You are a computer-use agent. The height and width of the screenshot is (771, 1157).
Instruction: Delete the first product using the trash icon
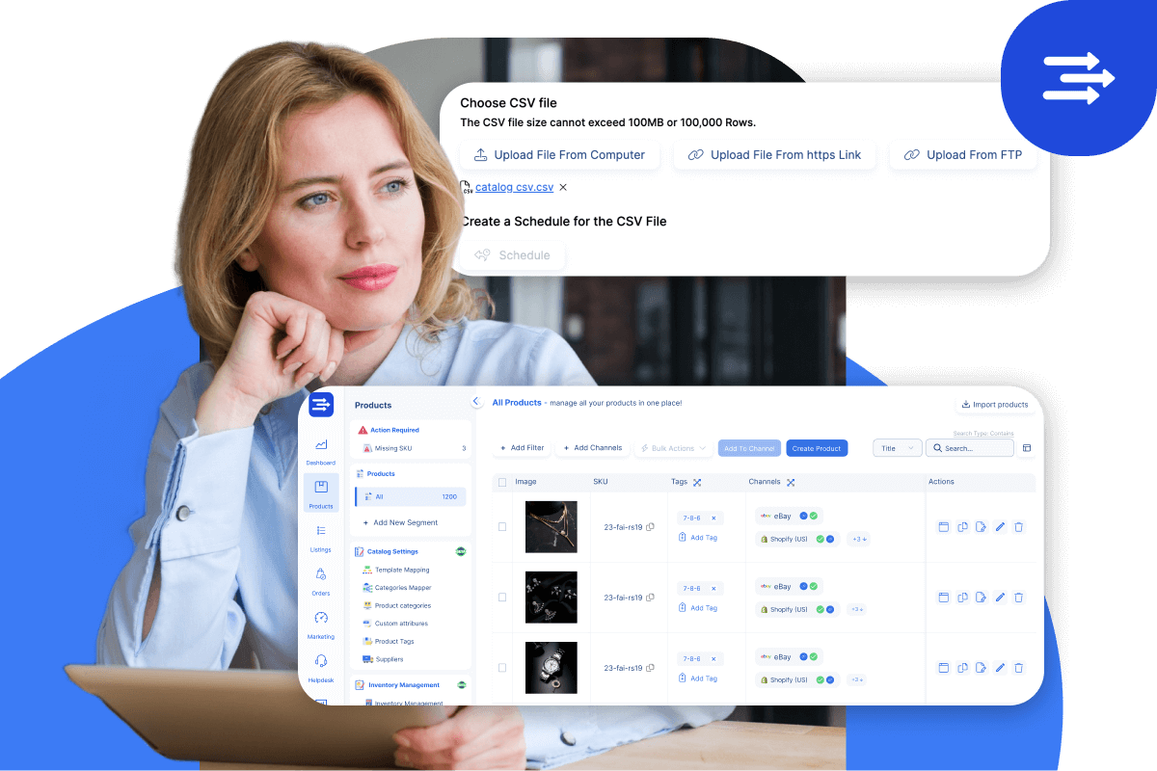(x=1019, y=527)
